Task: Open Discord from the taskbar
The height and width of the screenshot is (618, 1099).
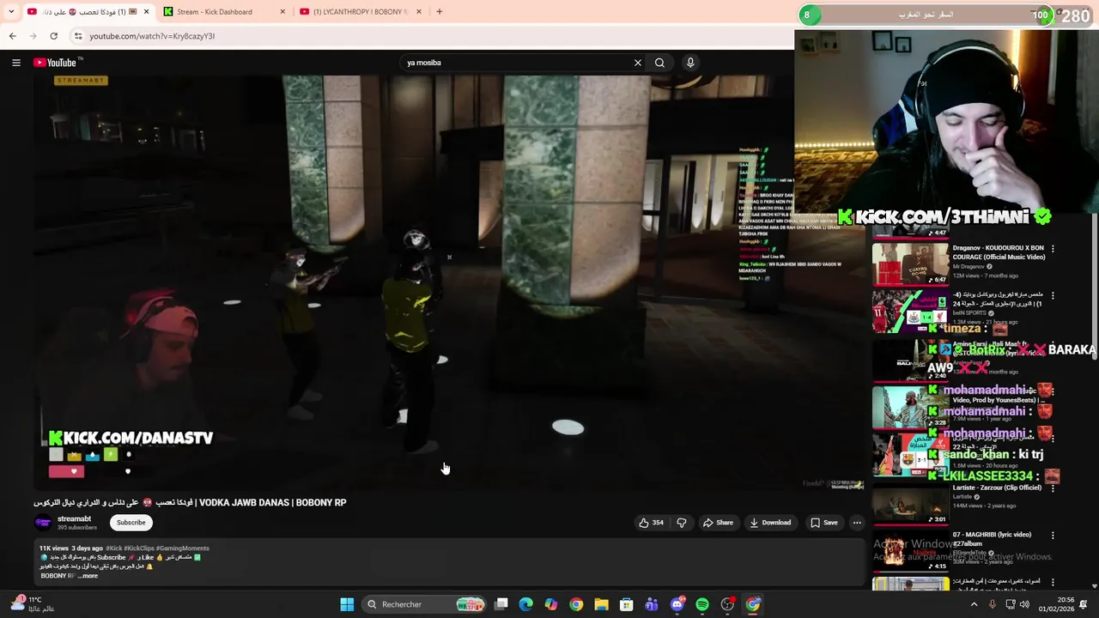Action: click(677, 604)
